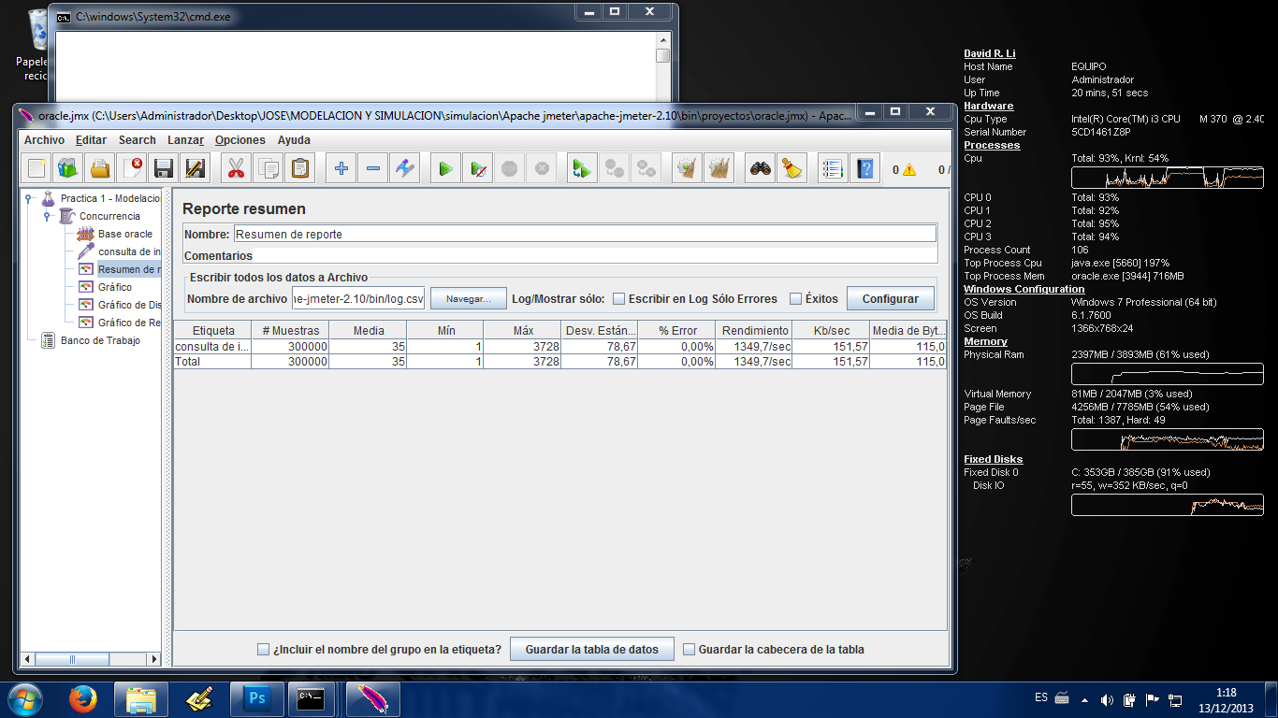This screenshot has height=718, width=1278.
Task: Switch to cmd.exe taskbar button
Action: pyautogui.click(x=311, y=698)
